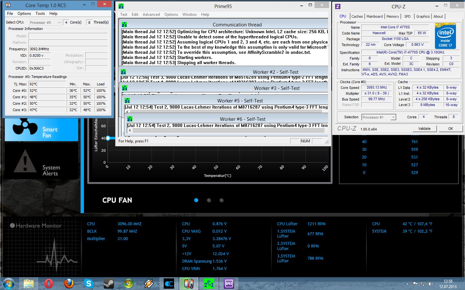Click the fan curve handle at 40
This screenshot has width=465, height=290.
108,138
